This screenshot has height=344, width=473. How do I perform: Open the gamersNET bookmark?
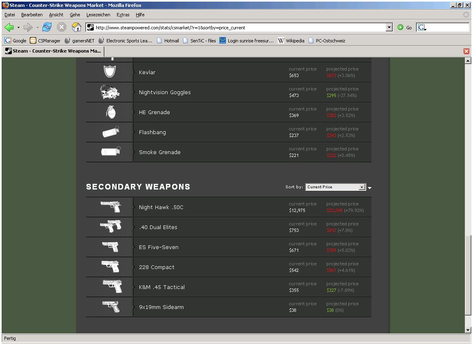80,40
